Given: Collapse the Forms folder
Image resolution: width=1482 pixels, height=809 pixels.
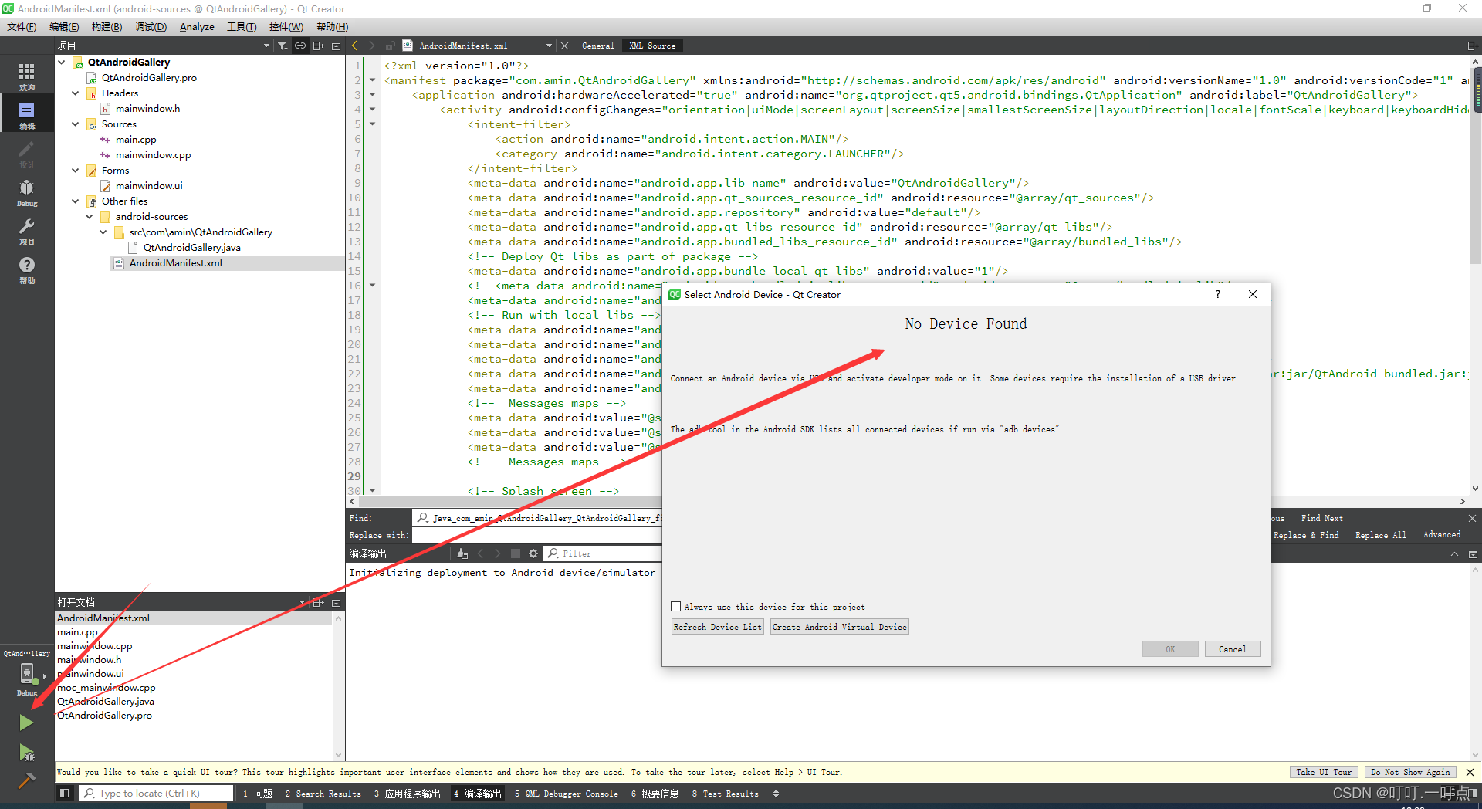Looking at the screenshot, I should [76, 170].
